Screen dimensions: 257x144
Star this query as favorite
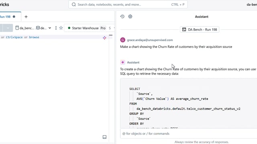point(61,28)
